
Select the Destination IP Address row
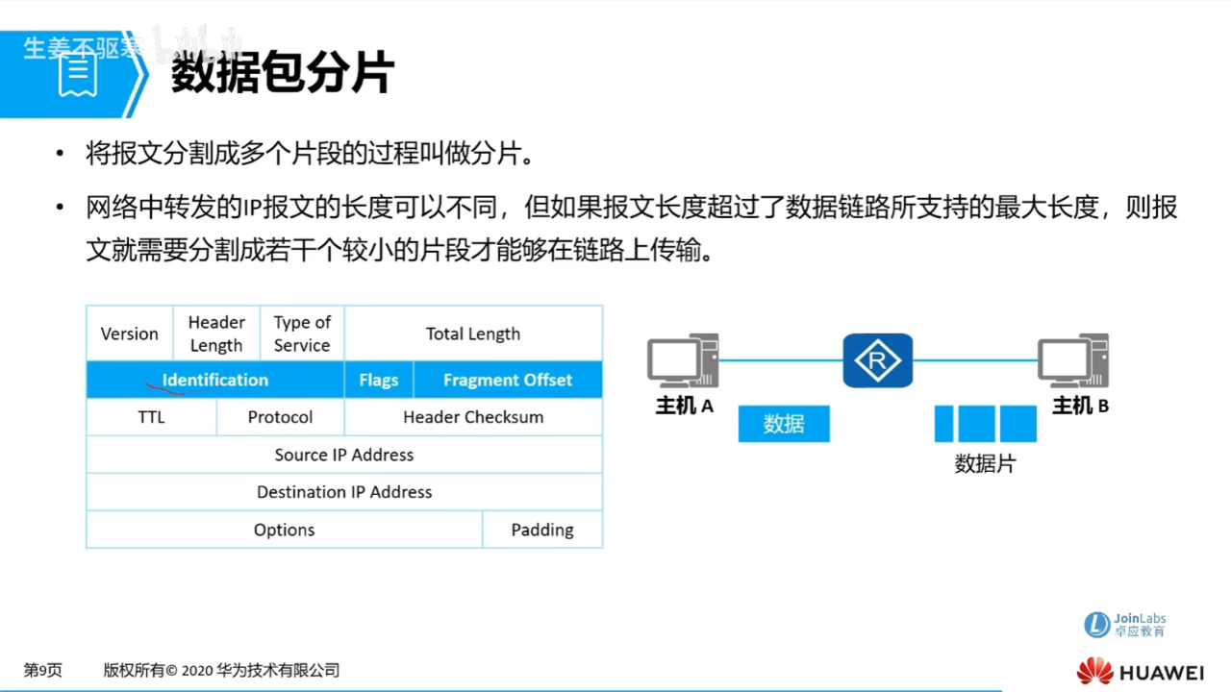pyautogui.click(x=344, y=492)
